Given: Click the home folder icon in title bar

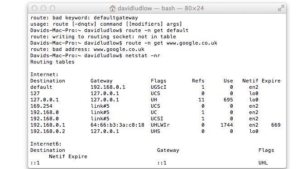Looking at the screenshot, I should [112, 8].
